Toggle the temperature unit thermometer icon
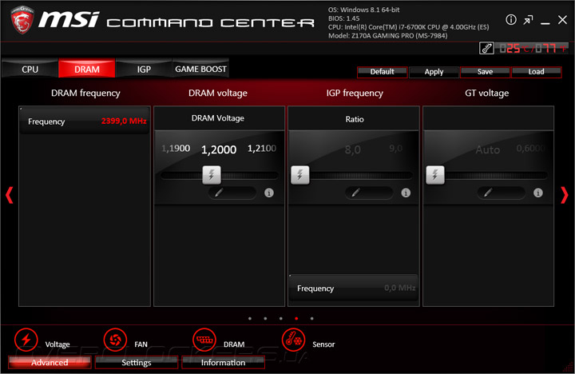 click(x=486, y=48)
